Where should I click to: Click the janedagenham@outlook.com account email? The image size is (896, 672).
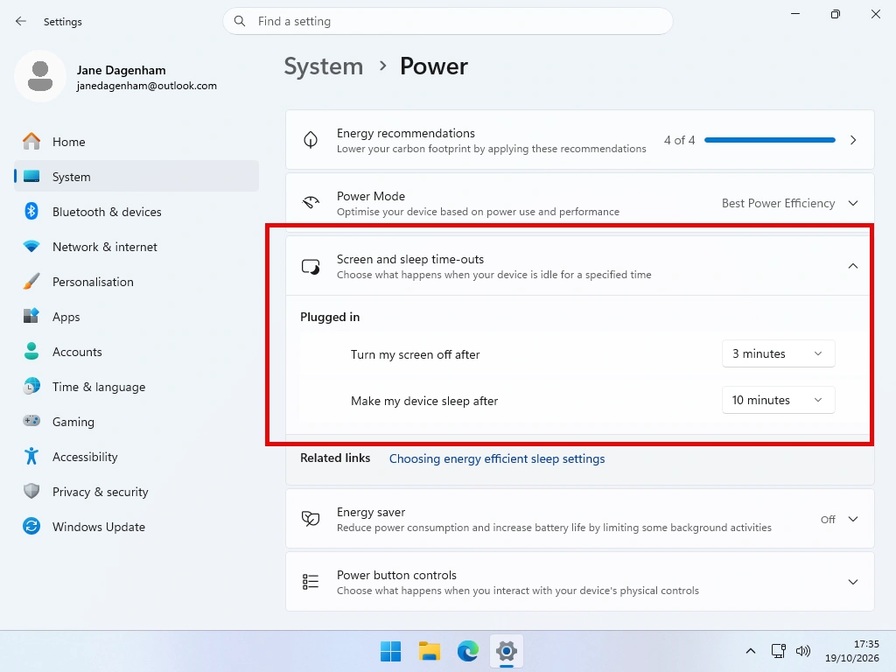pyautogui.click(x=147, y=86)
